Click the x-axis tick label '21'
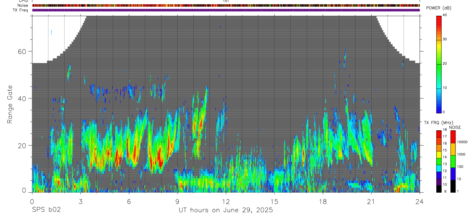472x218 pixels. [x=371, y=201]
